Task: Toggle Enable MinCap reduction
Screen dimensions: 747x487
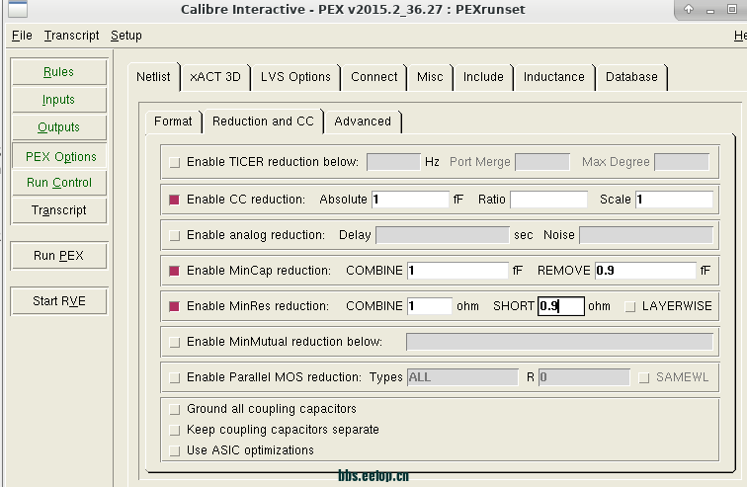Action: tap(175, 271)
